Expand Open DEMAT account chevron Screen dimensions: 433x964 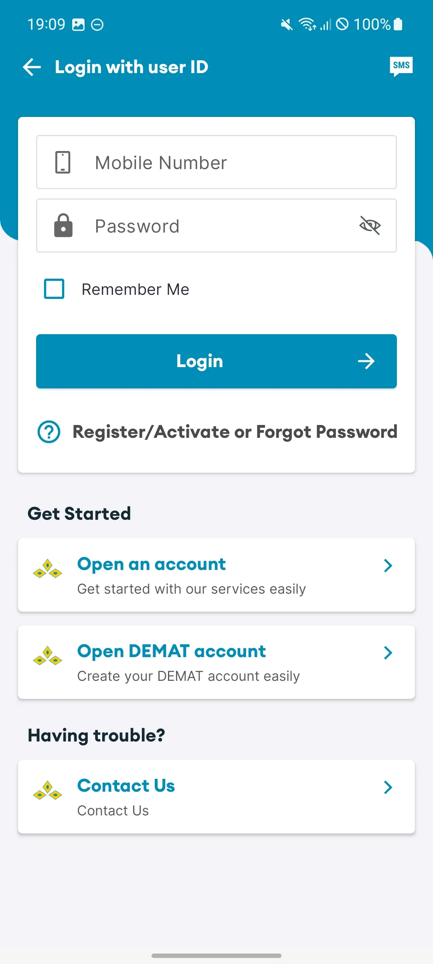click(x=388, y=653)
